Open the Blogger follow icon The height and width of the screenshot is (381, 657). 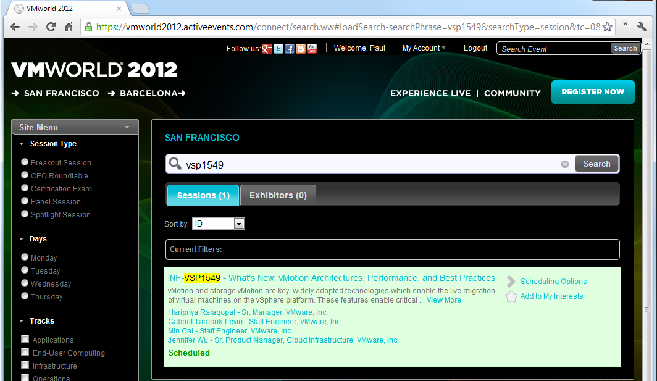[301, 49]
